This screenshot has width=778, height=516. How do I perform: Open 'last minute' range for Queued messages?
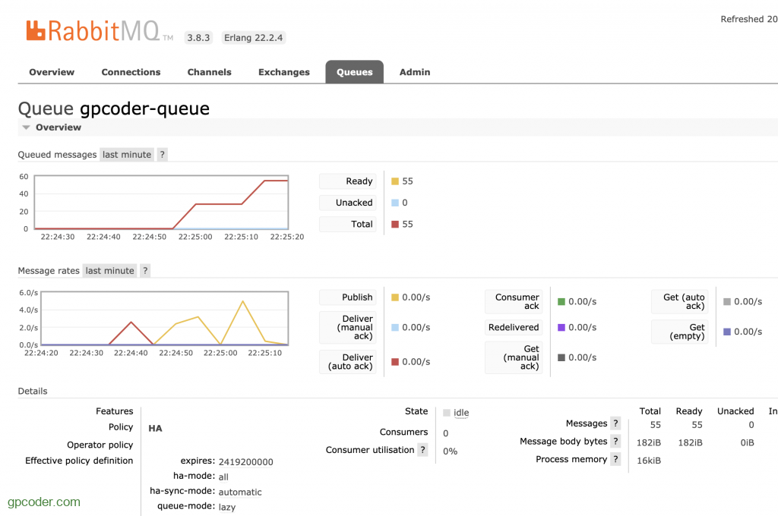[126, 155]
